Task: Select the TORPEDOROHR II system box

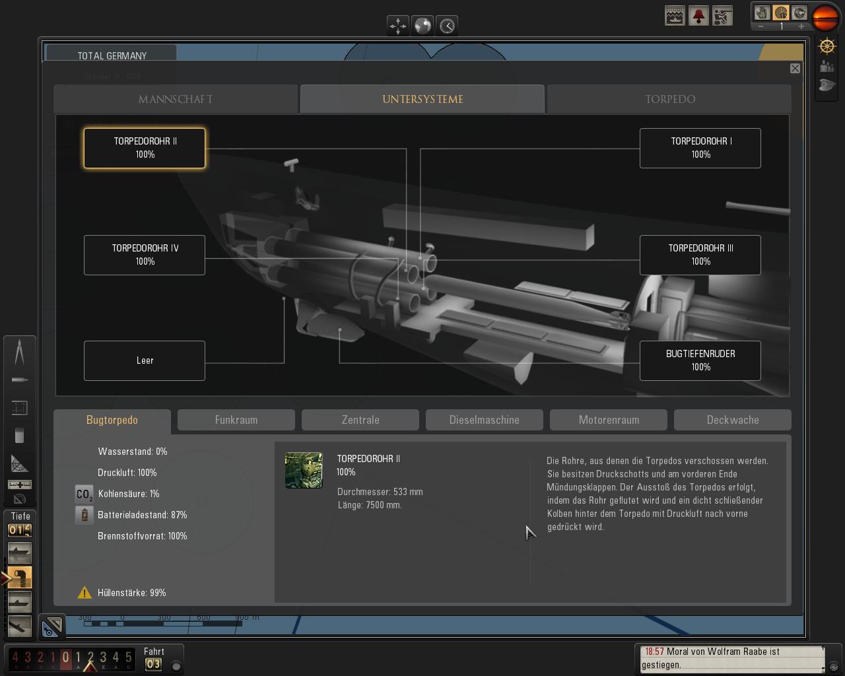Action: click(145, 148)
